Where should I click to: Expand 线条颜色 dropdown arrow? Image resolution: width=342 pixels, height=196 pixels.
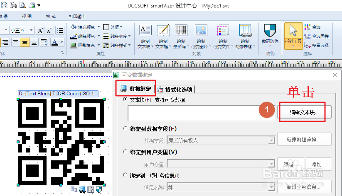click(x=98, y=36)
